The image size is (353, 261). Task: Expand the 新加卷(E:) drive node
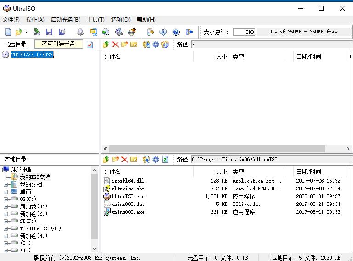(x=6, y=214)
